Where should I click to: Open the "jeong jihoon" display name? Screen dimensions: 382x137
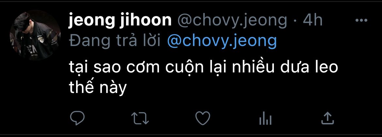tap(120, 21)
